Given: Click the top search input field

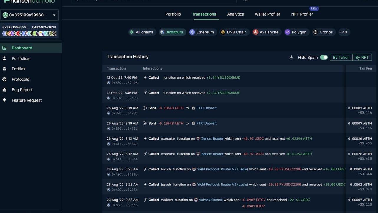Looking at the screenshot, I should point(153,1).
